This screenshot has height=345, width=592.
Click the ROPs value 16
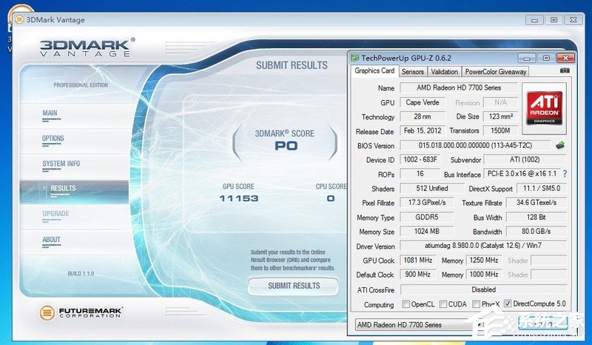(x=420, y=174)
